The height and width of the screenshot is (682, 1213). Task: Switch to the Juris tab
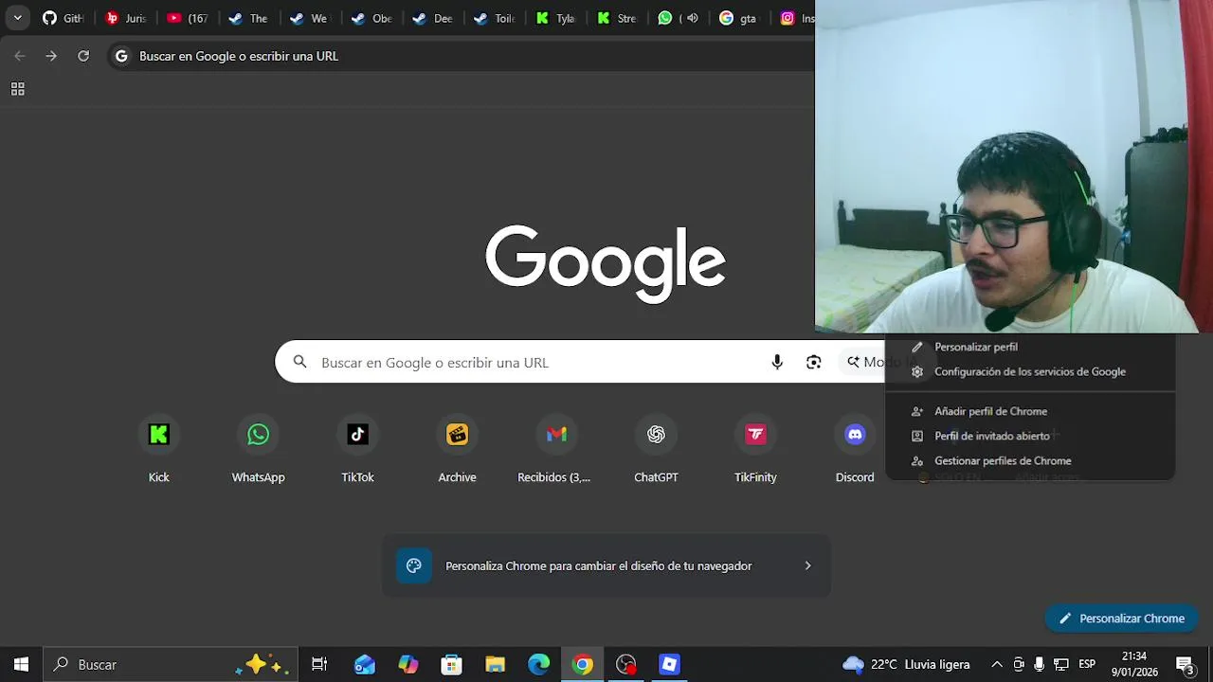pyautogui.click(x=125, y=18)
